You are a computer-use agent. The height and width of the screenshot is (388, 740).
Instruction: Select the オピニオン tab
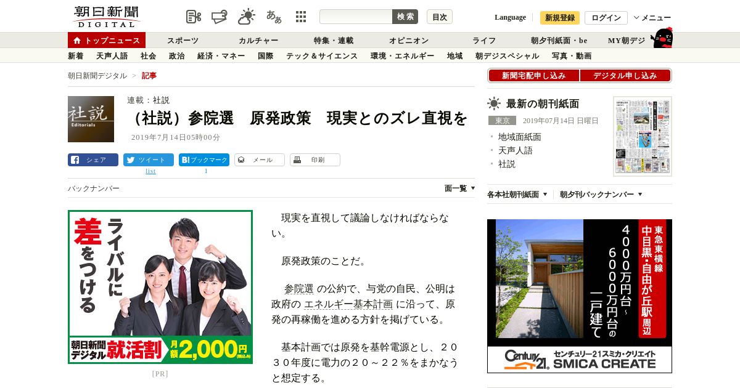[409, 41]
